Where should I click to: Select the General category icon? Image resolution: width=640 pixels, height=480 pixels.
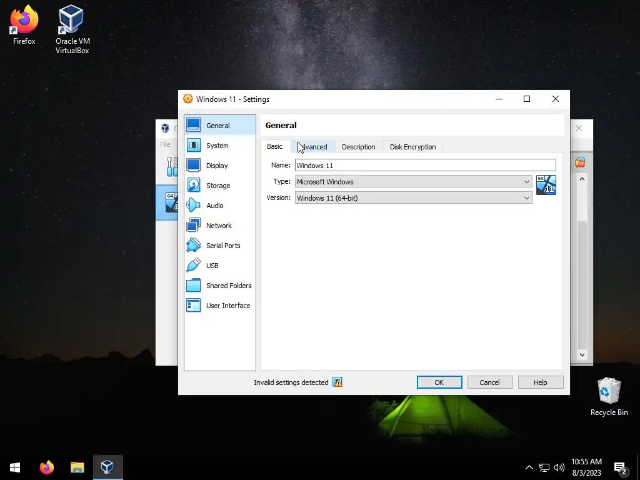(194, 125)
